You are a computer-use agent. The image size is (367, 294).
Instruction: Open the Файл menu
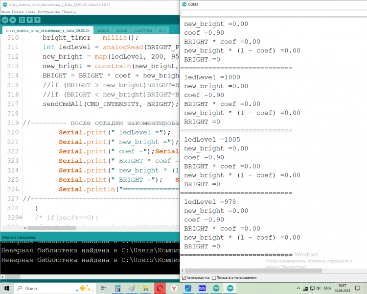point(5,12)
